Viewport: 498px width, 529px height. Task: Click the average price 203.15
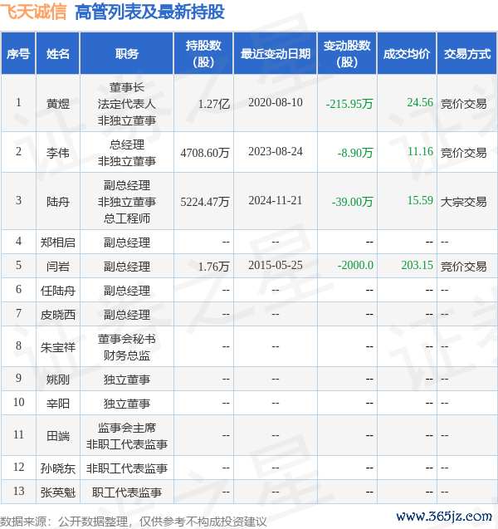coord(417,265)
